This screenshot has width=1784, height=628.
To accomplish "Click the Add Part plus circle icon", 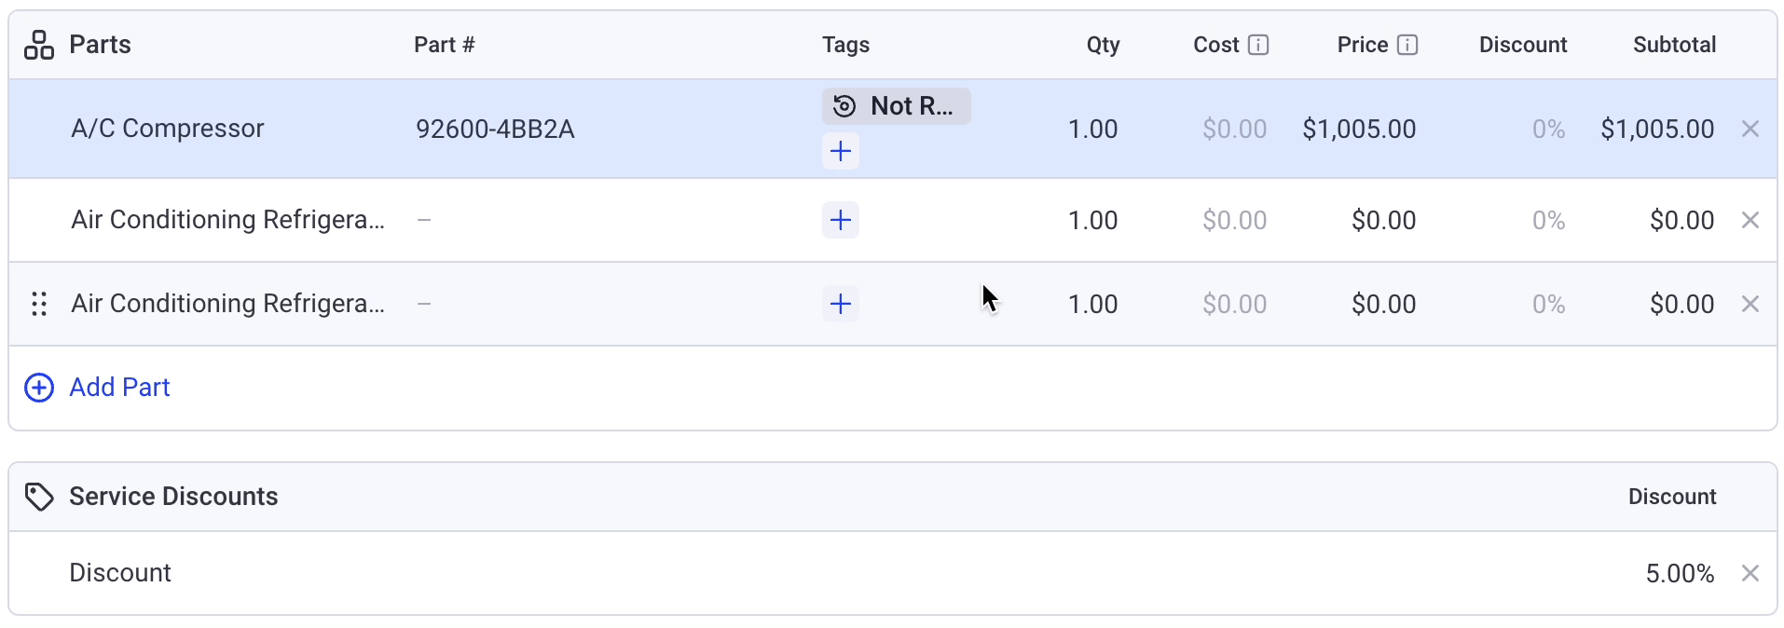I will (39, 388).
